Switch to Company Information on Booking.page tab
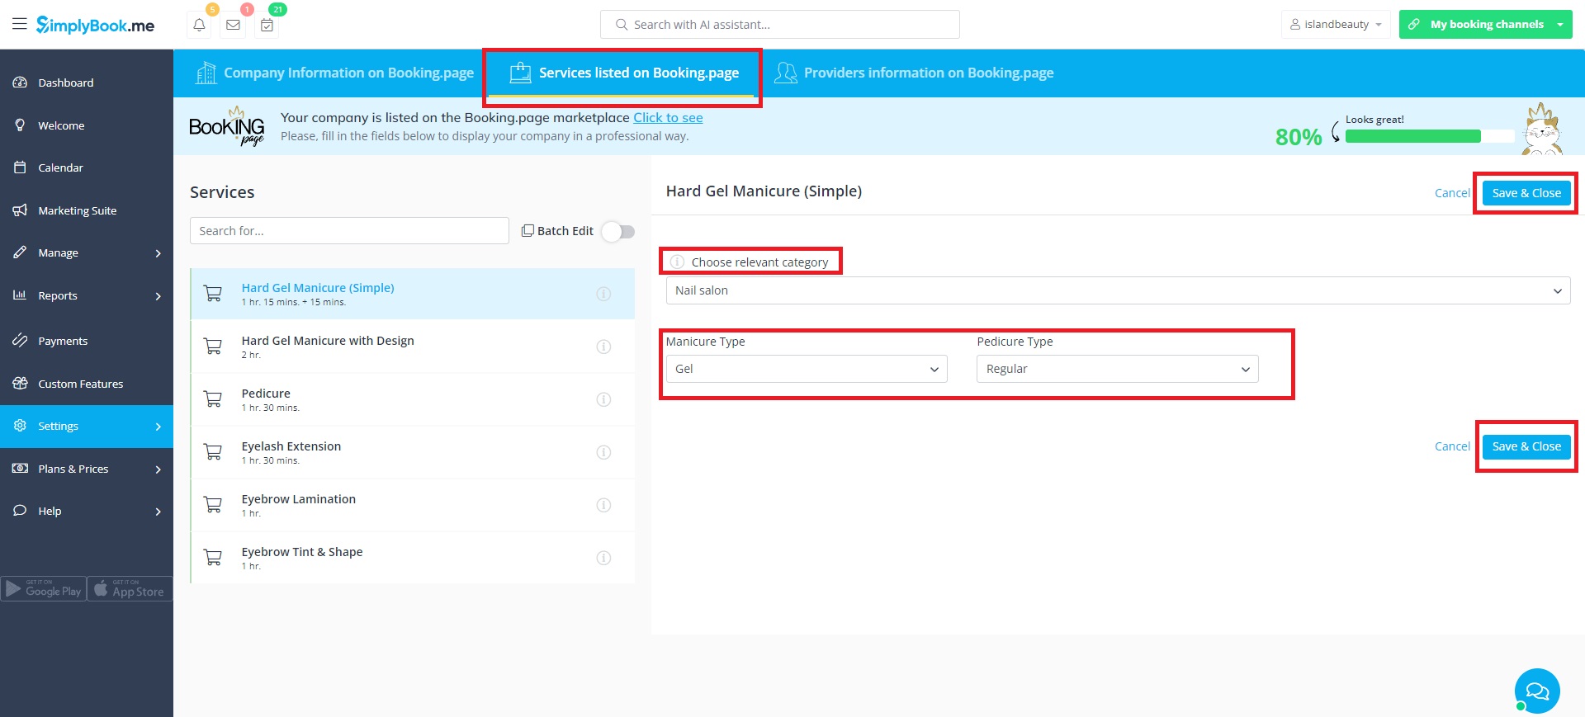Screen dimensions: 1585x717 [334, 73]
